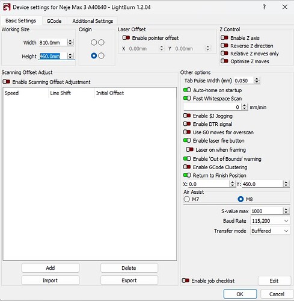Click the Speed column header
The image size is (294, 301).
click(x=26, y=93)
